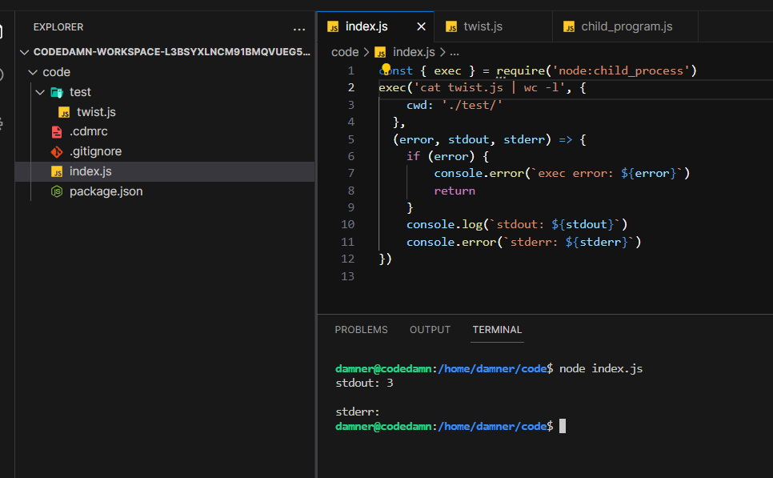Viewport: 773px width, 478px height.
Task: Collapse the code folder chevron
Action: [x=33, y=73]
